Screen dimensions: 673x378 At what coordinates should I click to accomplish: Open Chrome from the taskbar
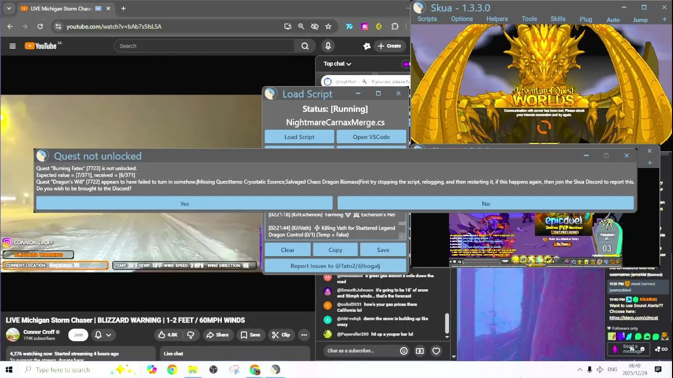click(x=172, y=370)
